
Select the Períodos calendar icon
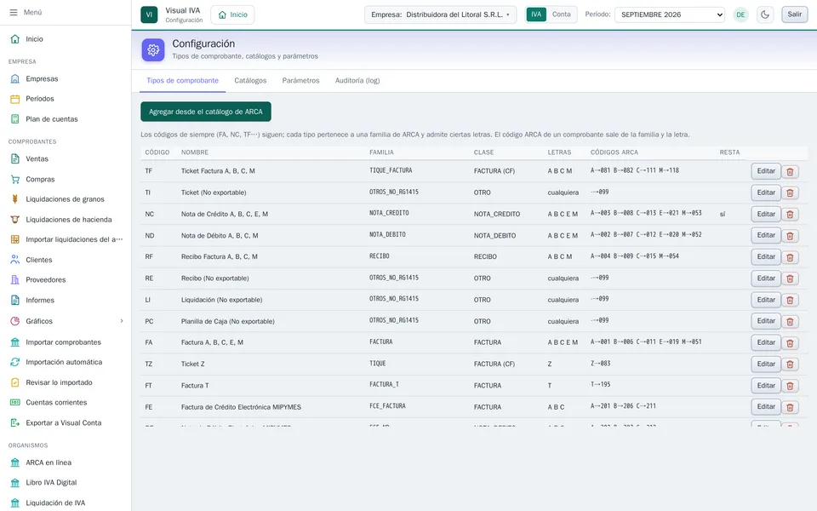click(15, 99)
